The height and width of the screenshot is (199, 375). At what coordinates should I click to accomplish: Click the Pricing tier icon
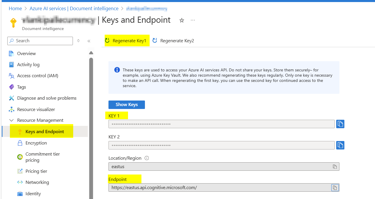[20, 171]
